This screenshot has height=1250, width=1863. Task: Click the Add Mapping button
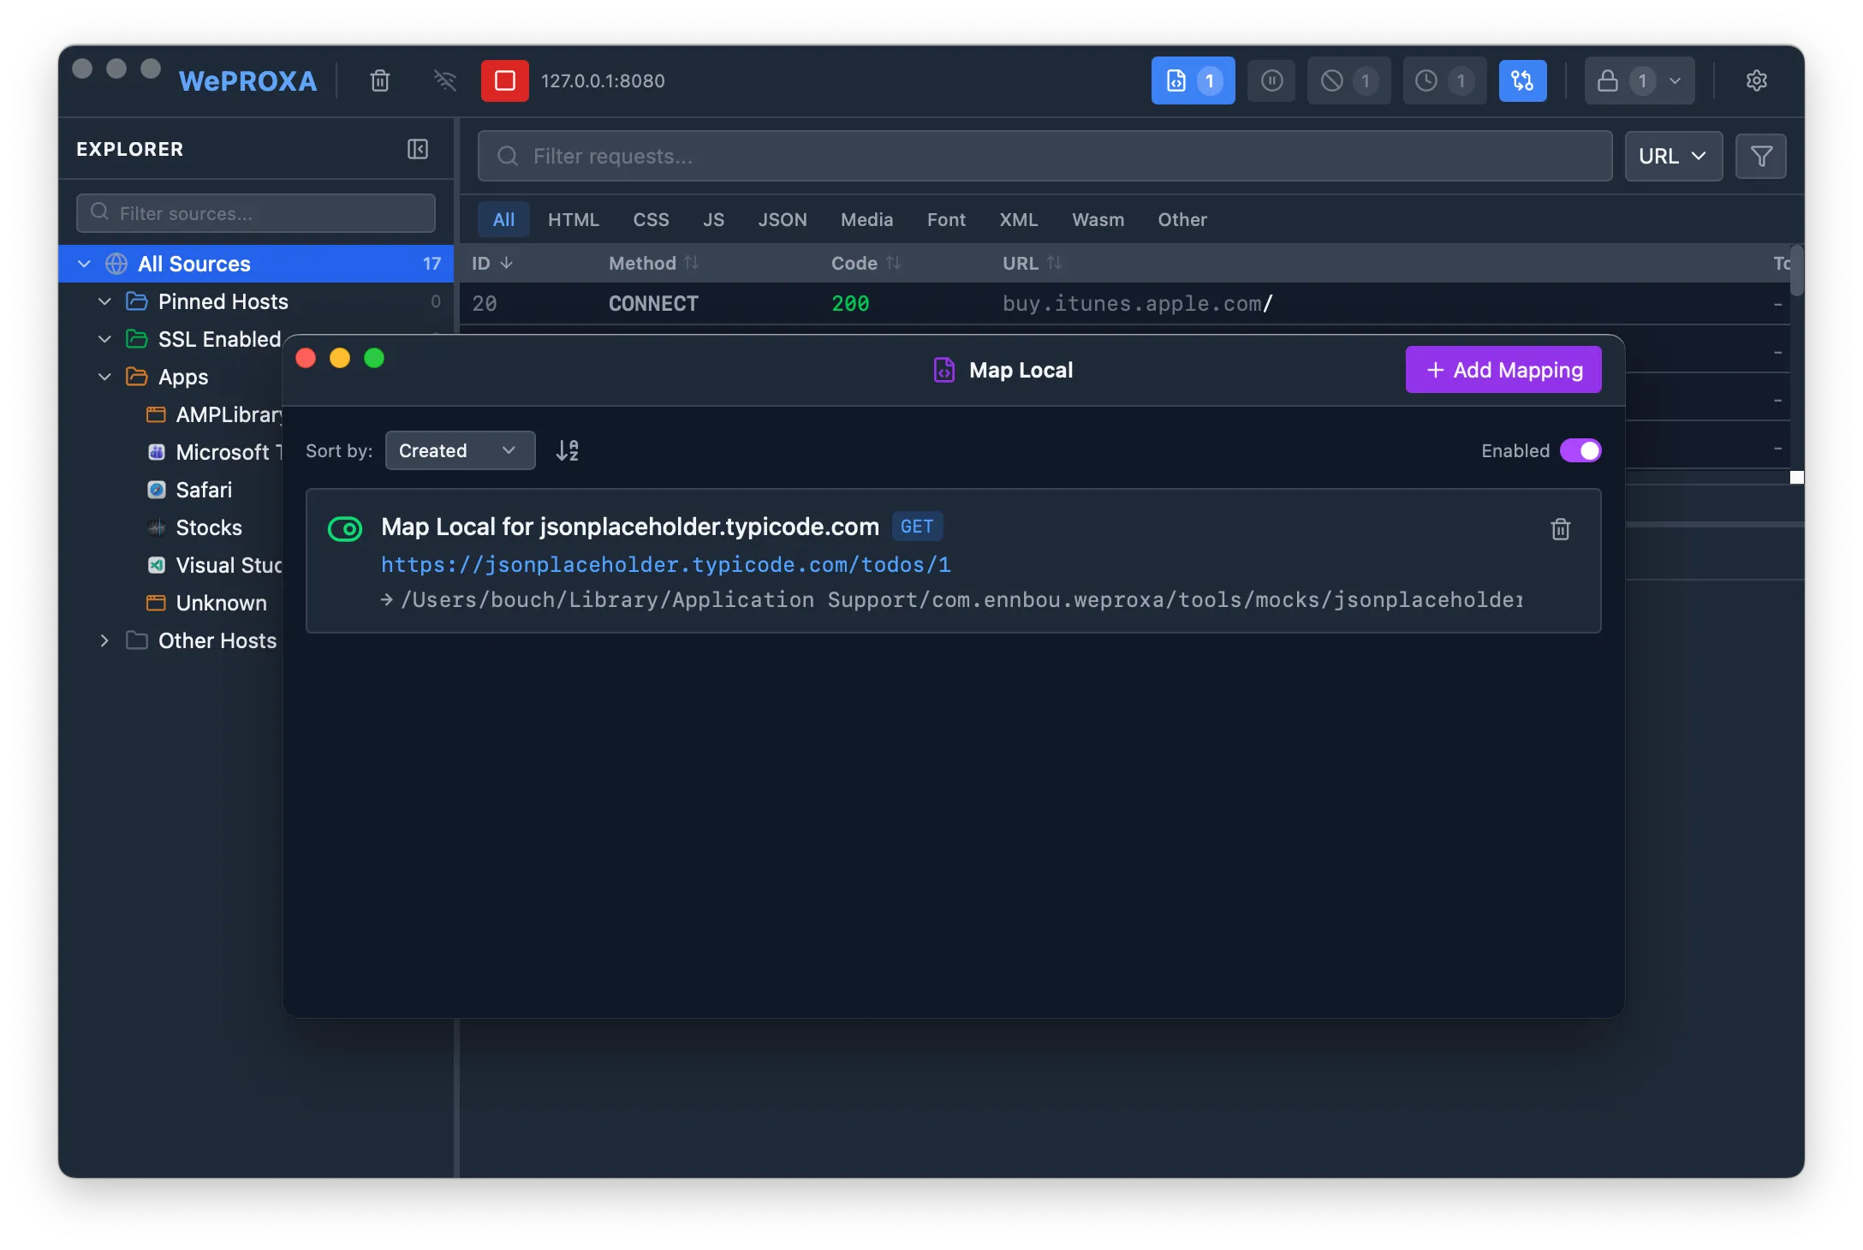(1503, 370)
